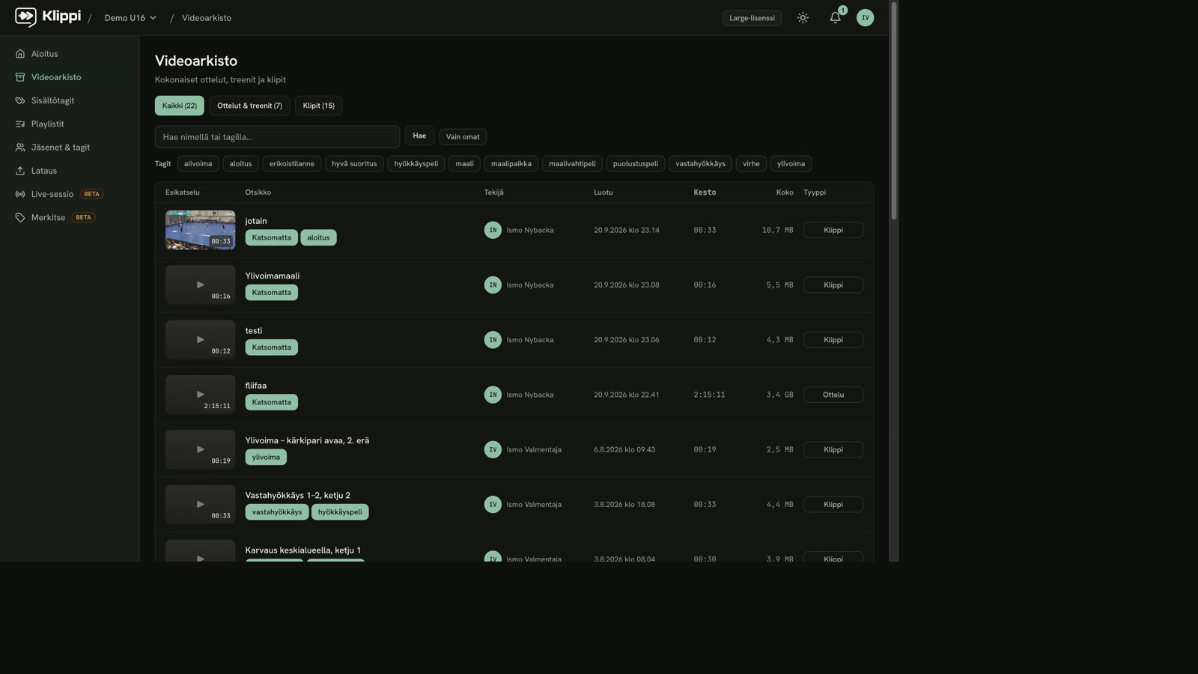1198x674 pixels.
Task: Click the Jäsenet & tagit people icon
Action: pyautogui.click(x=20, y=148)
